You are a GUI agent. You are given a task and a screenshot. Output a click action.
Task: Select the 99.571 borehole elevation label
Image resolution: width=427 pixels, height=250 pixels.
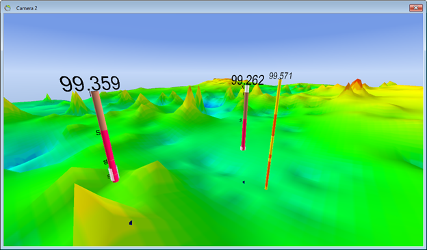tap(281, 76)
